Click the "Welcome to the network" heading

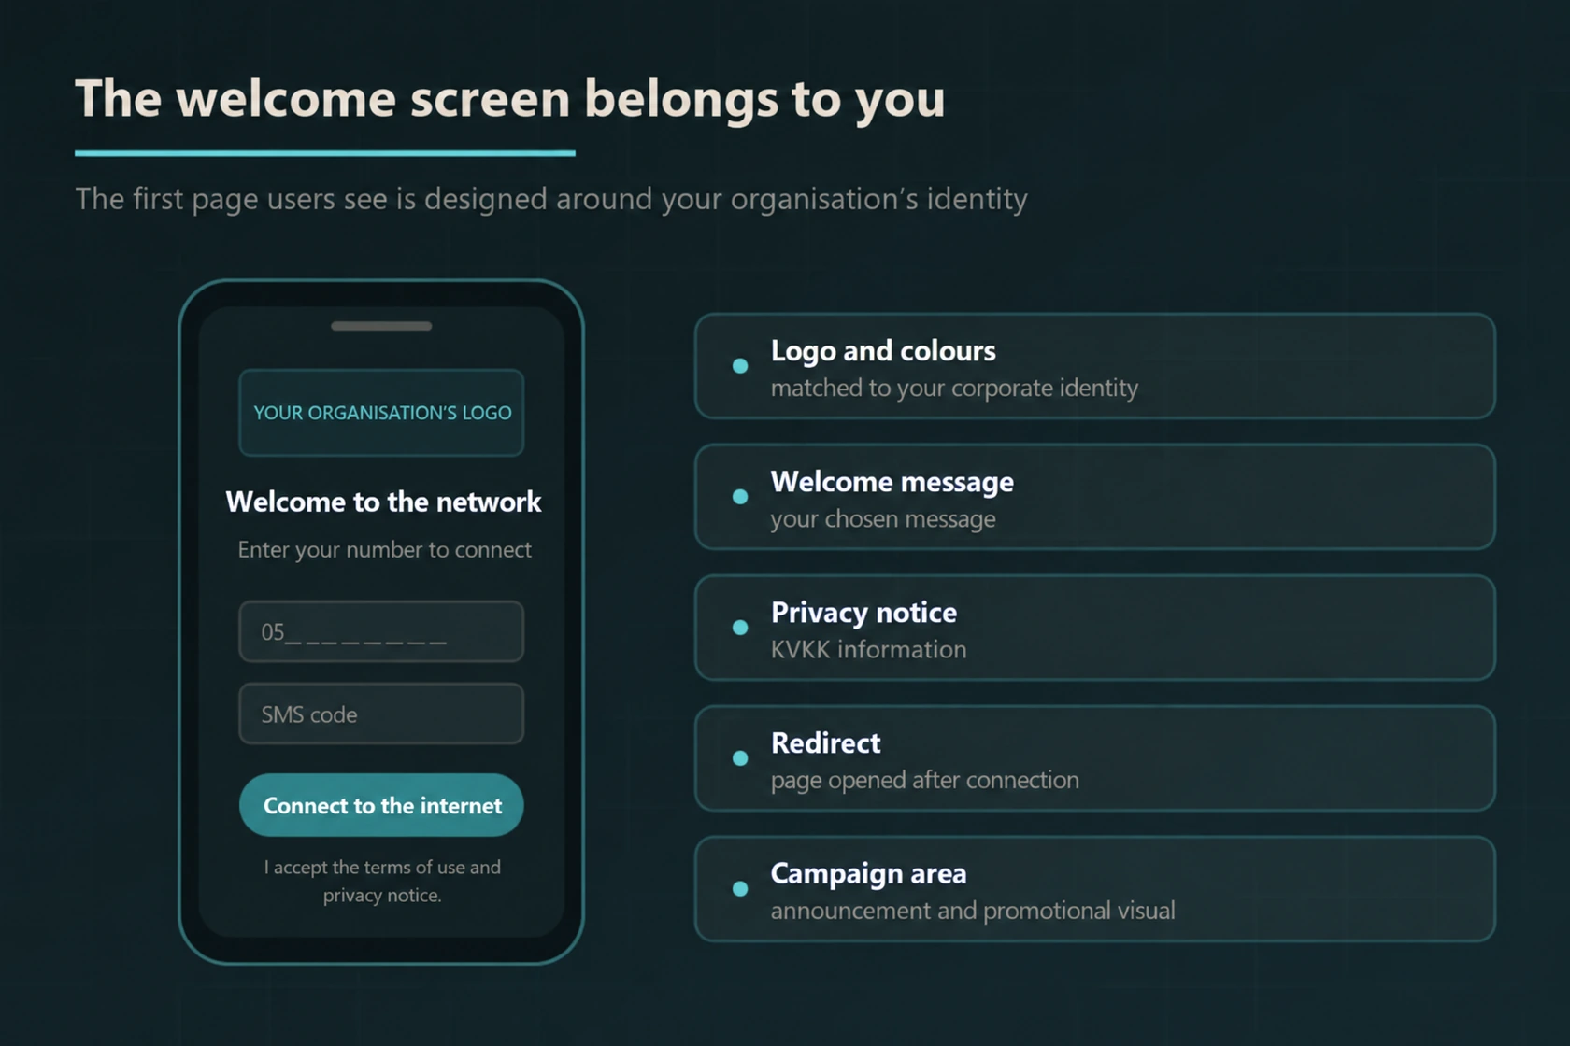(x=383, y=502)
